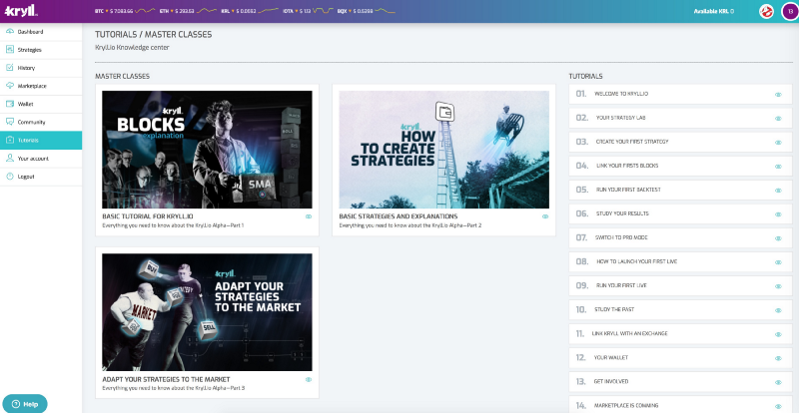Click the BTC price ticker in header

pos(125,11)
